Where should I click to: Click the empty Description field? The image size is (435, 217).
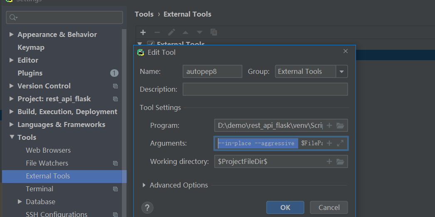pyautogui.click(x=265, y=89)
